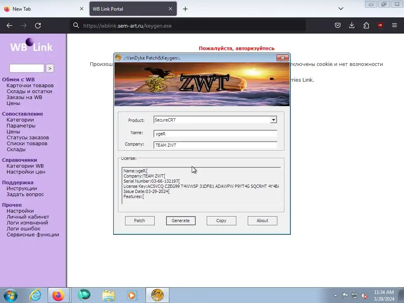Open Категории link under Сопоставление
Image resolution: width=404 pixels, height=303 pixels.
coord(20,120)
